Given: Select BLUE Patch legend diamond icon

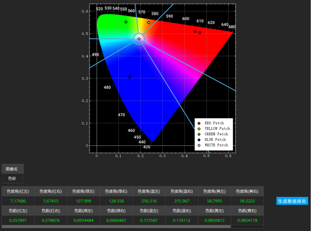Looking at the screenshot, I should pos(199,140).
